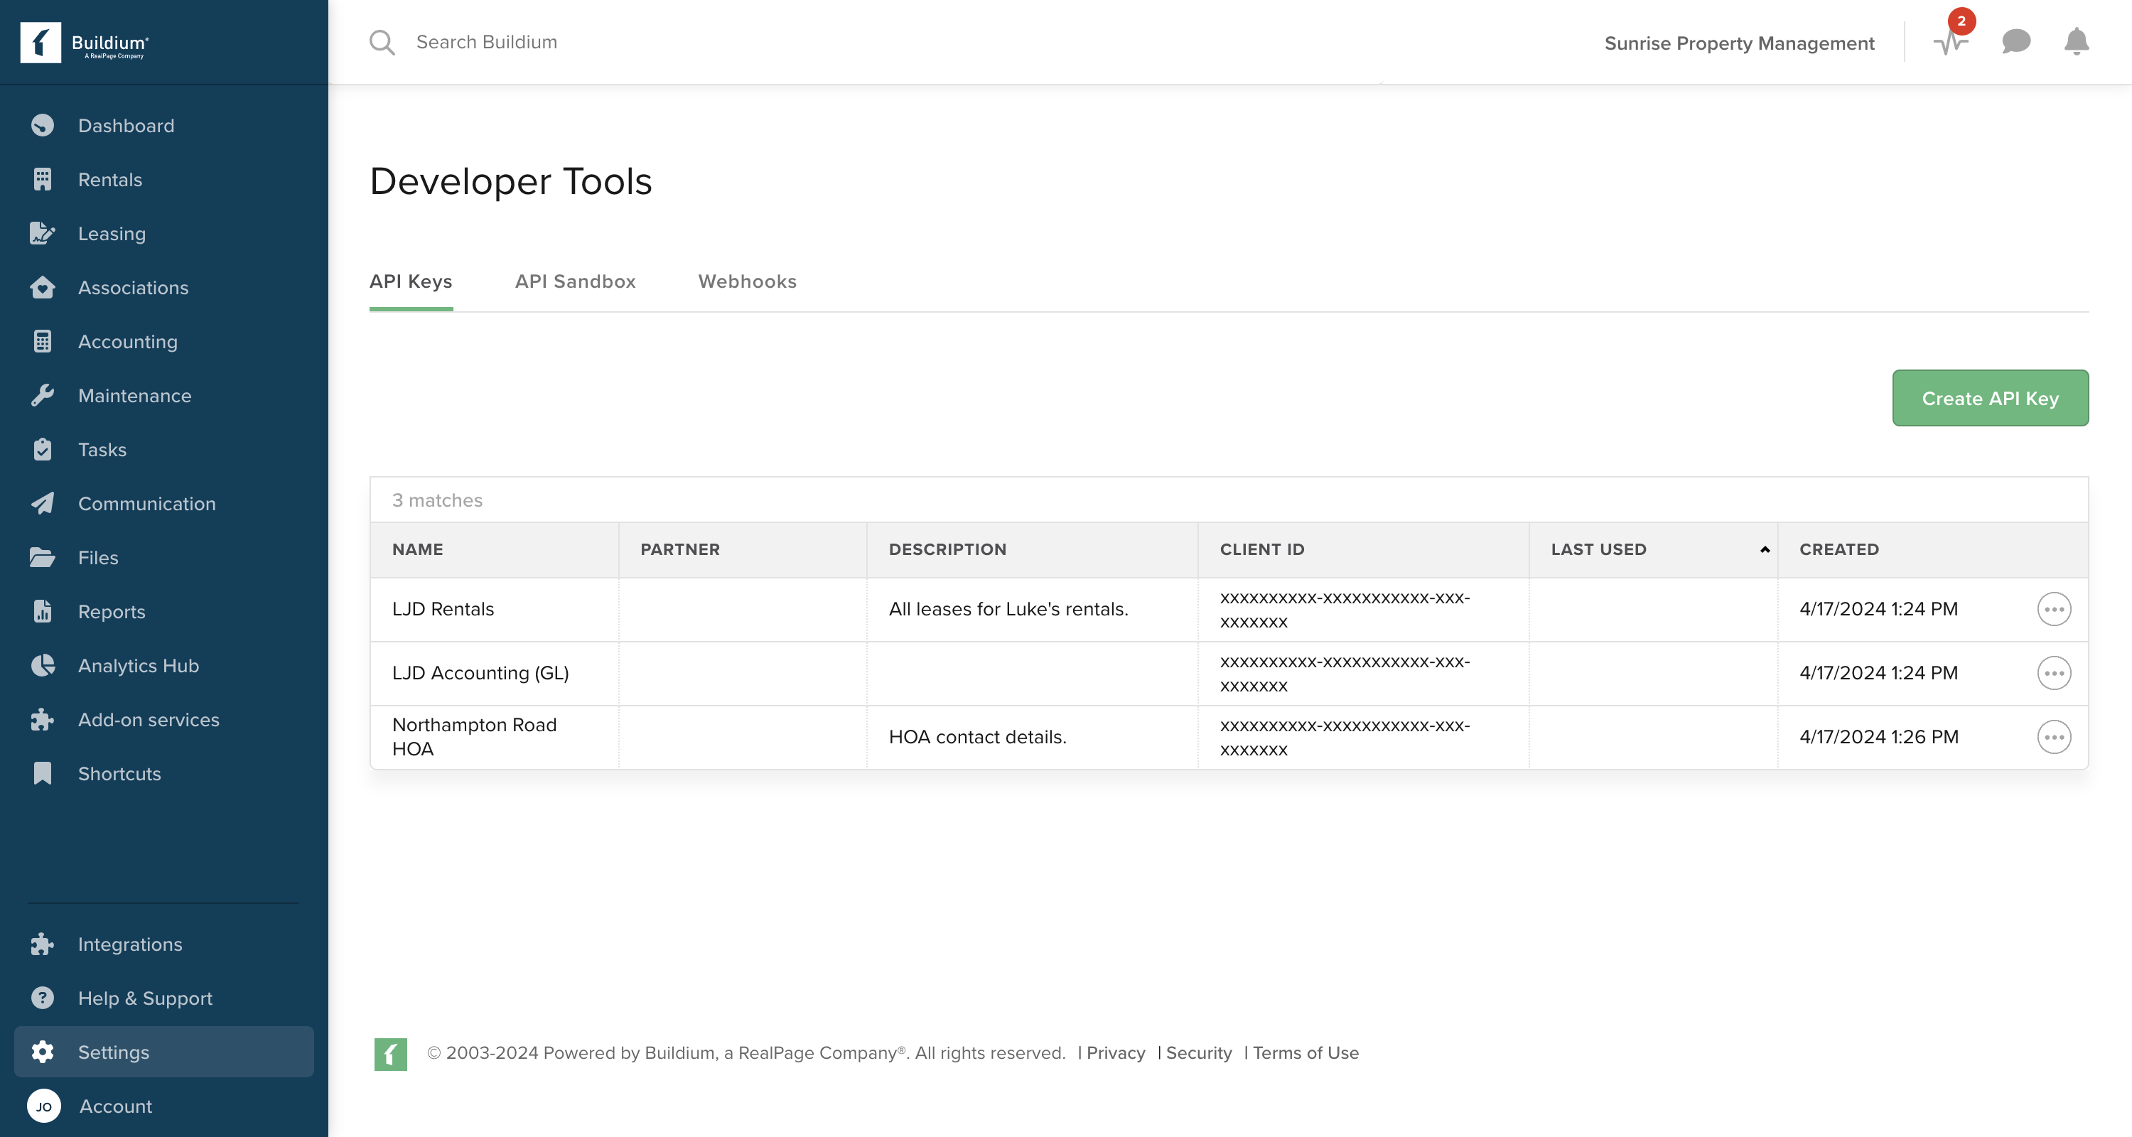Click 'HOA contact details.' description

(977, 736)
